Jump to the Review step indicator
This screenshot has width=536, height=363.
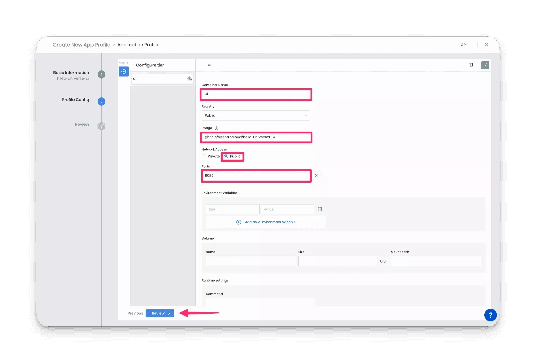101,126
